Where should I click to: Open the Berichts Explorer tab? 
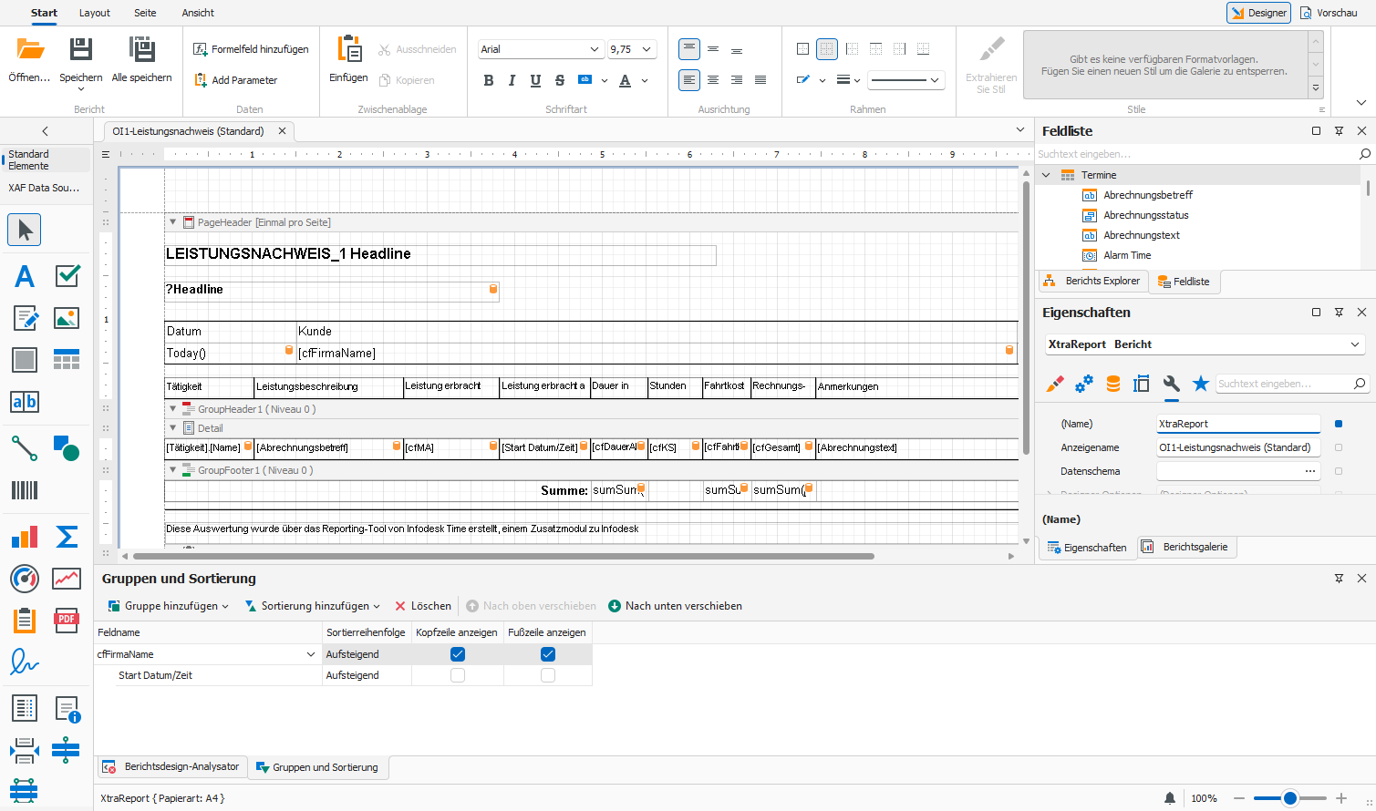pyautogui.click(x=1092, y=281)
